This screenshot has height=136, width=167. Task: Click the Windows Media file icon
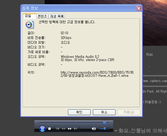coord(30,25)
